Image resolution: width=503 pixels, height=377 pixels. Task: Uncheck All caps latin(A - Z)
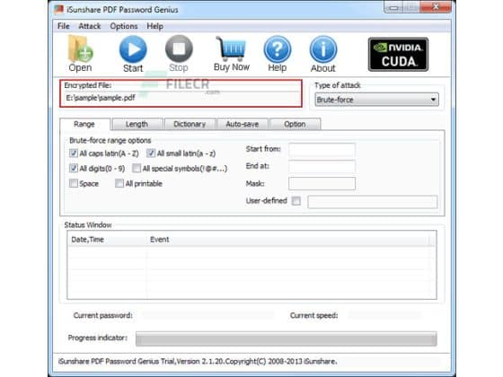pos(74,153)
